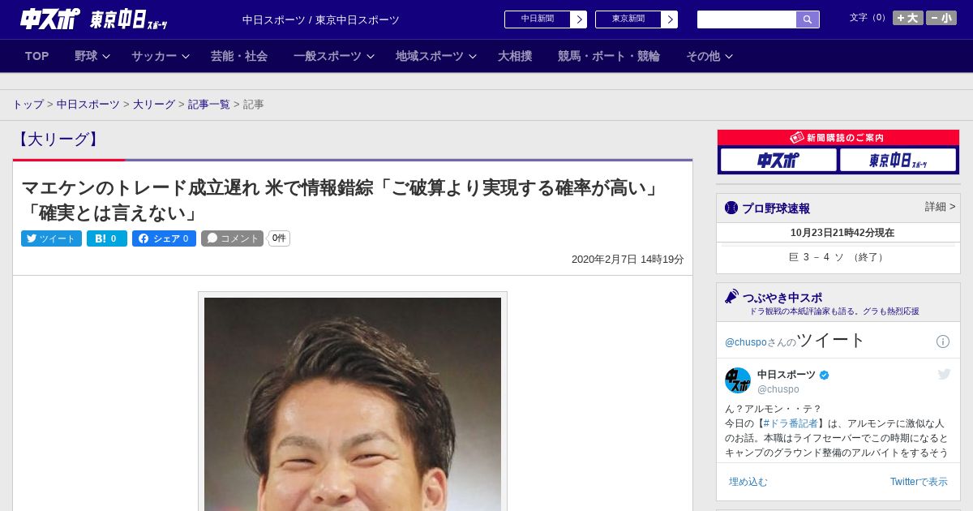Click 記事一覧 breadcrumb link

tap(209, 105)
